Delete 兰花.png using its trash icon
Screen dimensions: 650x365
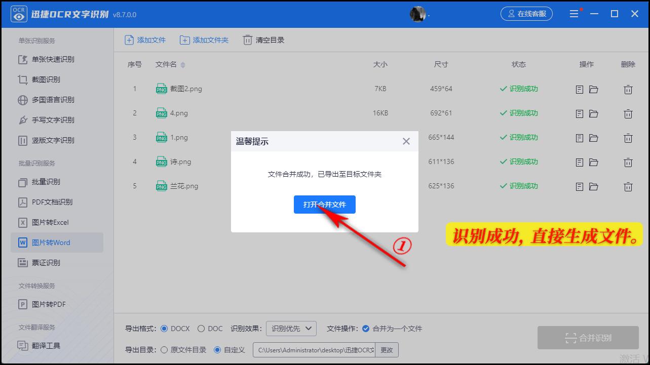coord(628,186)
